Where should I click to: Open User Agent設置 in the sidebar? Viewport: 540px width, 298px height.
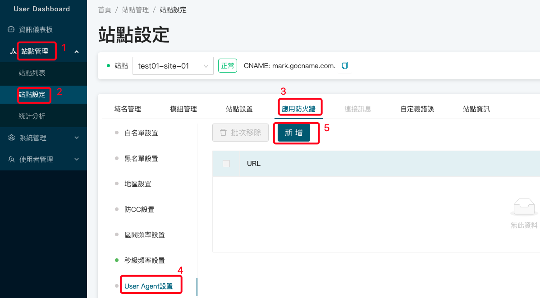(148, 286)
